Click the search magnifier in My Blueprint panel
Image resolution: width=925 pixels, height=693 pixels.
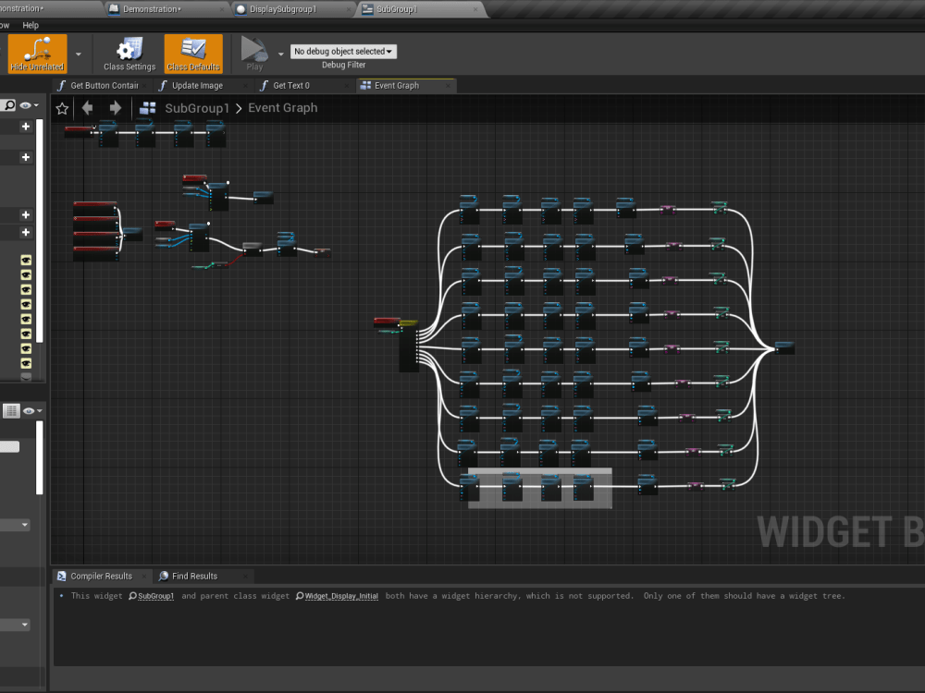point(8,105)
